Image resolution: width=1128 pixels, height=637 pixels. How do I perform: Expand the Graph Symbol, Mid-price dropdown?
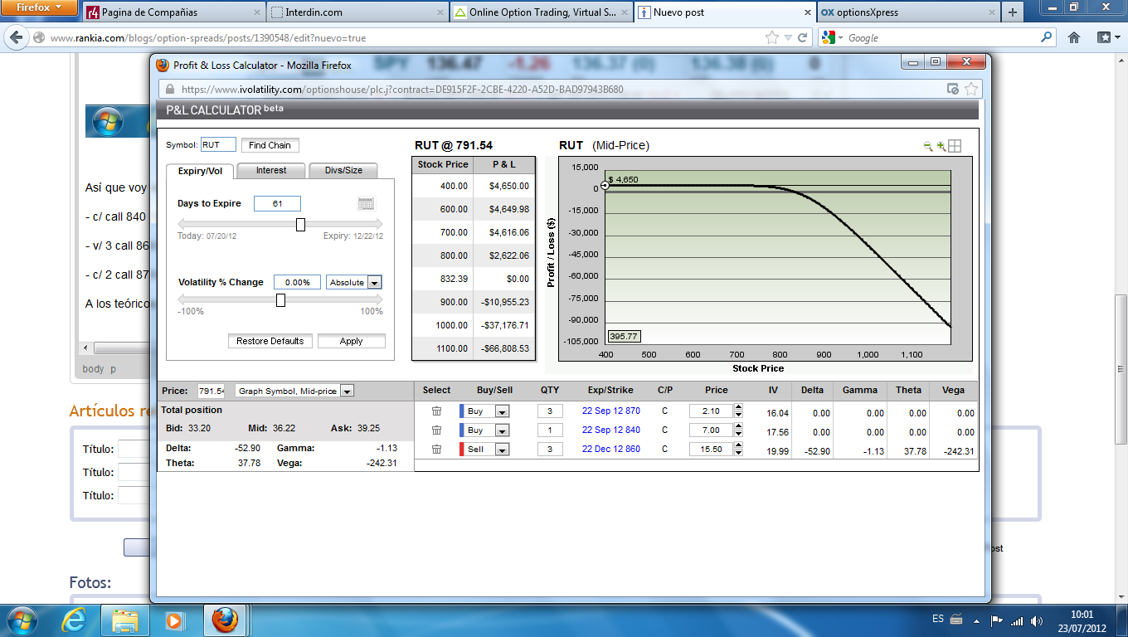click(347, 391)
